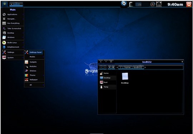193x134 pixels.
Task: Navigate to root '/' path segment
Action: [x=121, y=67]
